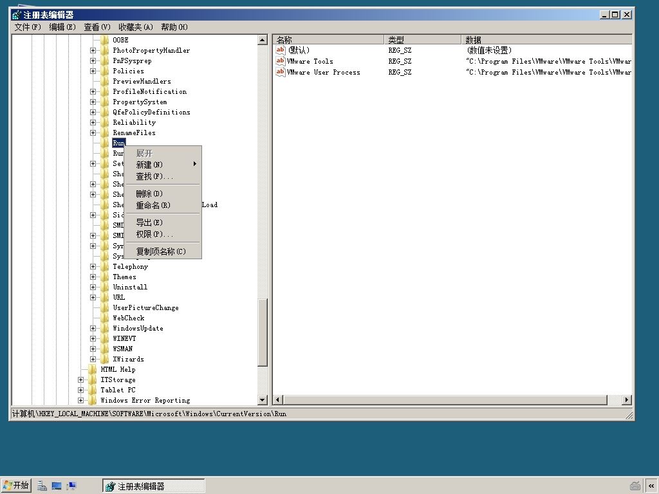Open the 收藏夹(A) menu
This screenshot has width=659, height=494.
[135, 27]
